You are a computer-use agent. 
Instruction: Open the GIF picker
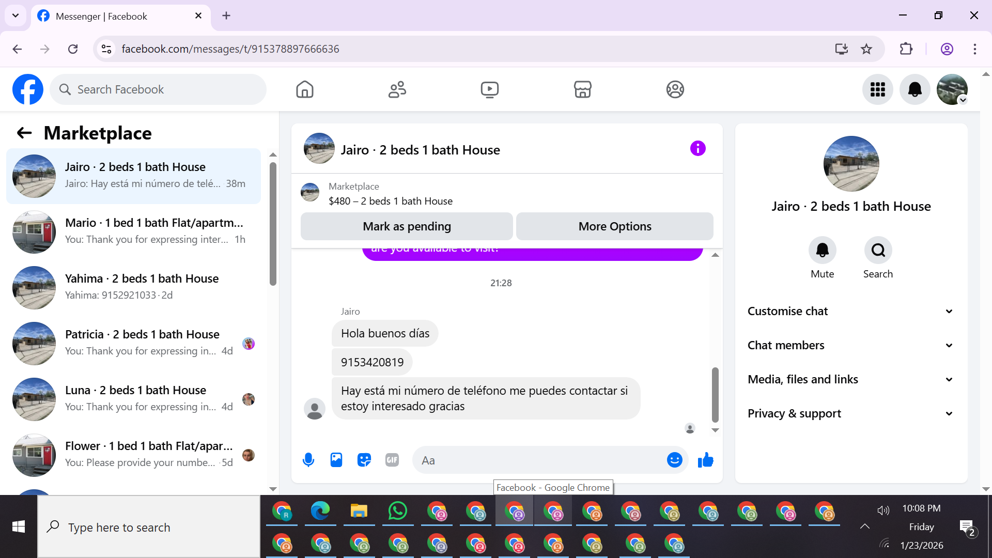click(392, 460)
